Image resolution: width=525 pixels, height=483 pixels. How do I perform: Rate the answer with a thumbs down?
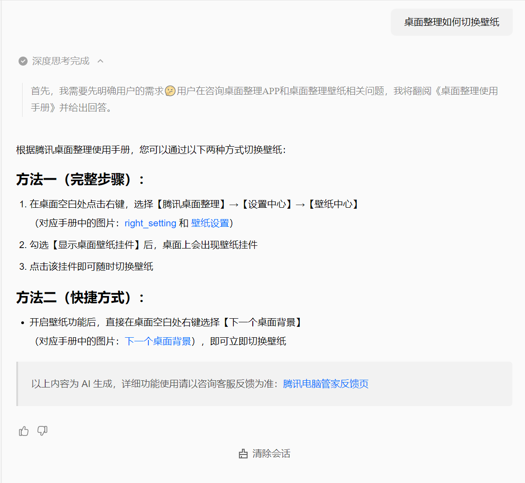(x=42, y=430)
